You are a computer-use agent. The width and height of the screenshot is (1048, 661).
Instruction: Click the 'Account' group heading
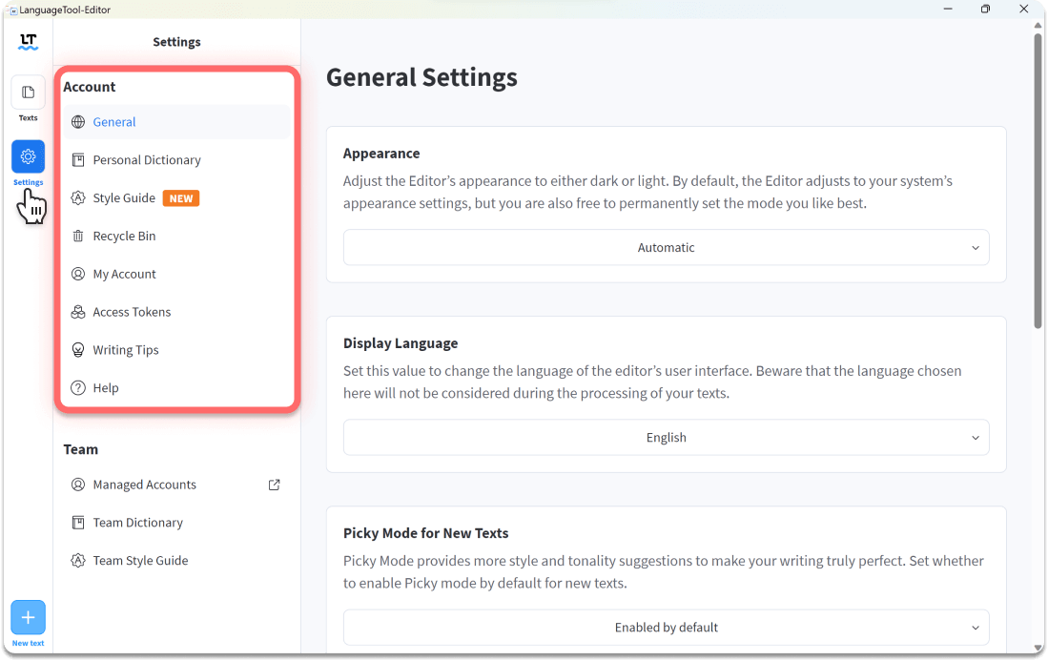(90, 87)
